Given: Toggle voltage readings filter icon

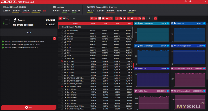Looking at the screenshot, I should 121,18.
